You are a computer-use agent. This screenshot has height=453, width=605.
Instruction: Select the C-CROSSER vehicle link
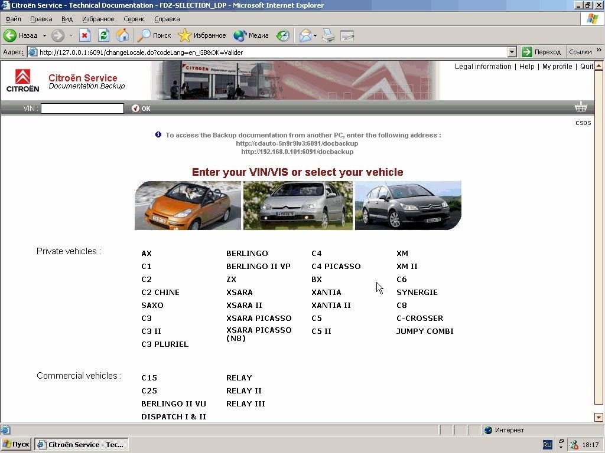pos(419,319)
